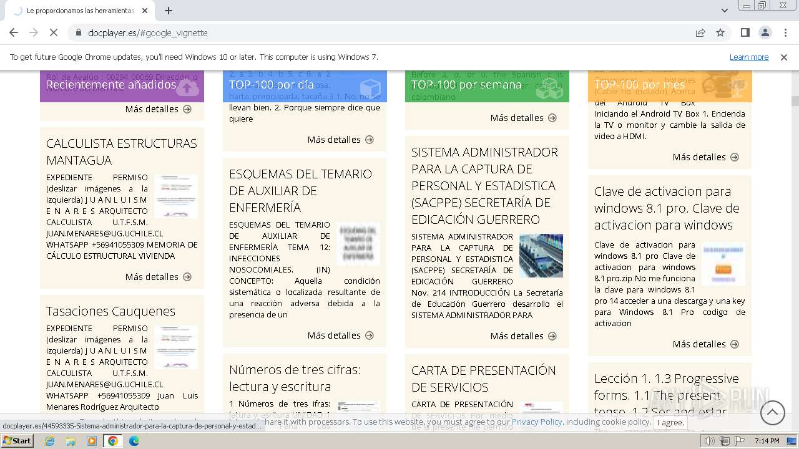Open thumbnail of Clave de activacion document
The height and width of the screenshot is (449, 799).
click(x=723, y=264)
